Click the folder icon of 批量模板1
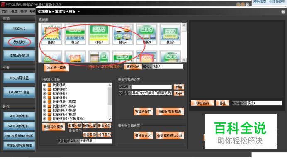The image size is (287, 159). tap(49, 85)
